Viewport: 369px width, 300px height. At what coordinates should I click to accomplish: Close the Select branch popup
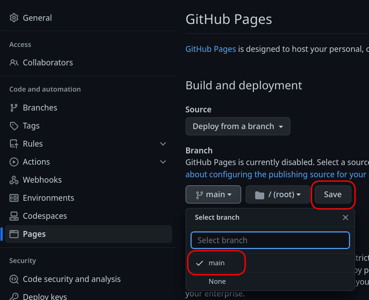click(345, 217)
